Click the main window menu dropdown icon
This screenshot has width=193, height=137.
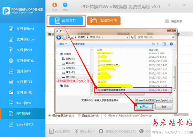[x=169, y=5]
